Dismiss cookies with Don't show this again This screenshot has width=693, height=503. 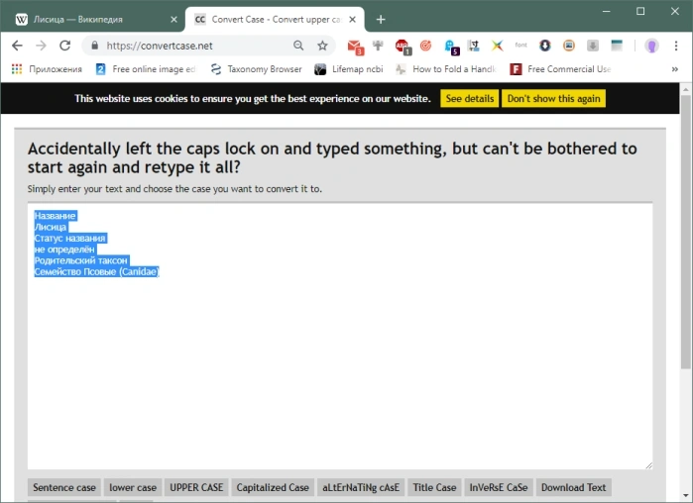pyautogui.click(x=553, y=98)
